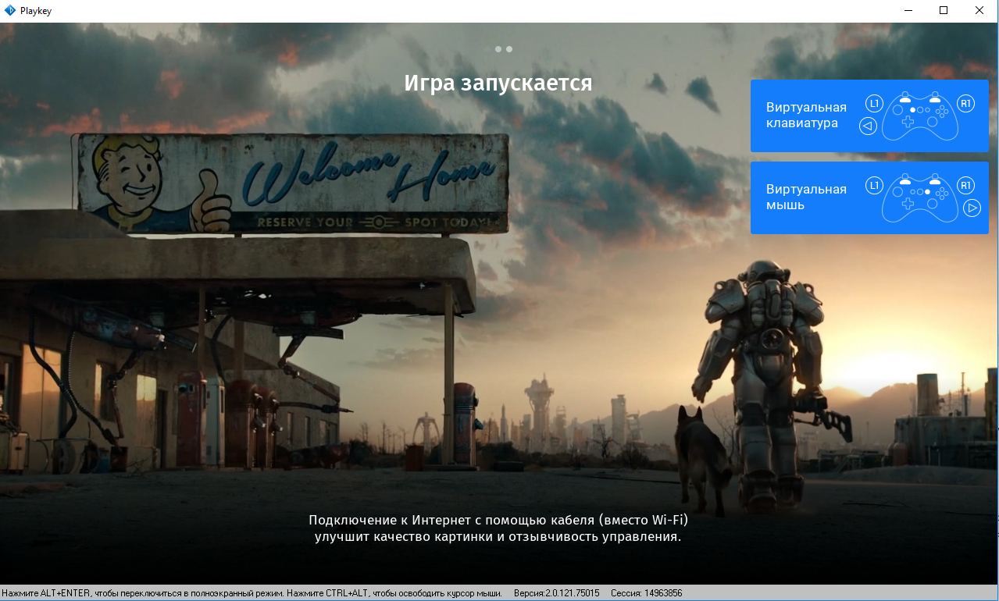Click the Playkey logo icon in title bar

coord(10,11)
